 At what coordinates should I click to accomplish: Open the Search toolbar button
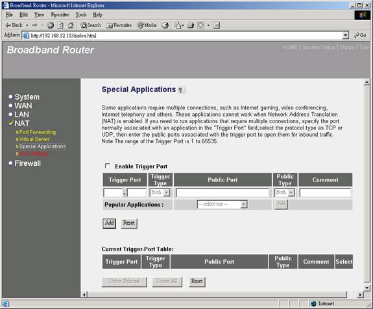90,25
